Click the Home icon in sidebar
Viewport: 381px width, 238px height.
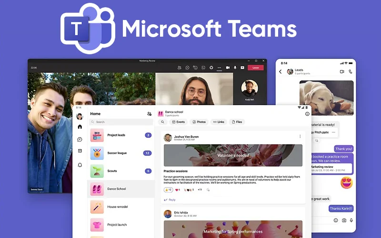(80, 127)
